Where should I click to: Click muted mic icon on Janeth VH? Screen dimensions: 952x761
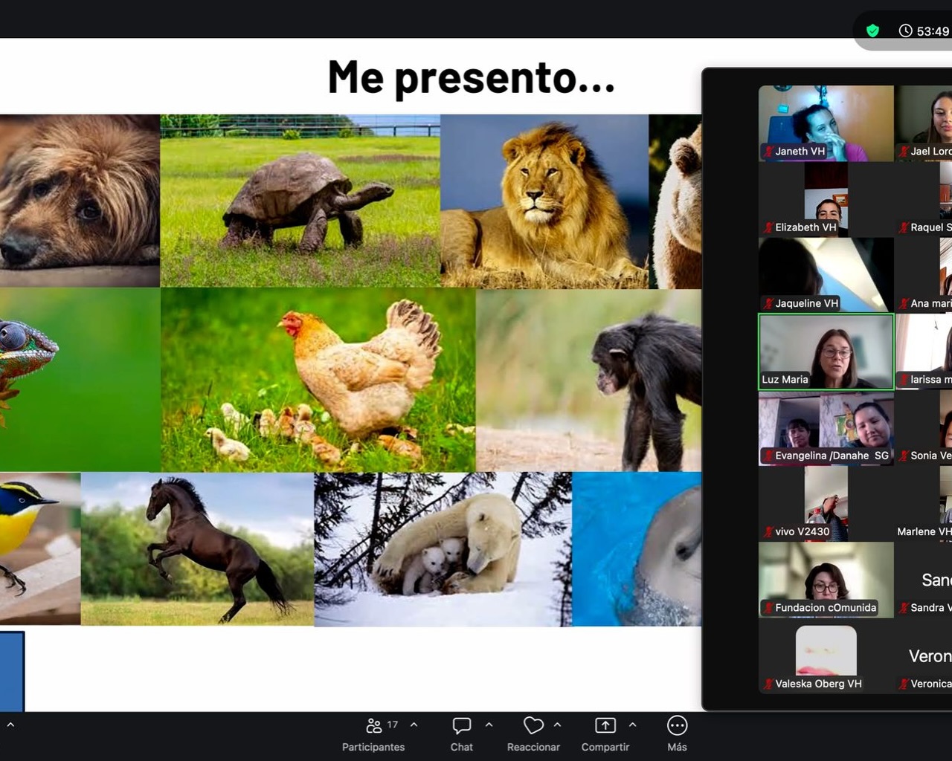tap(768, 152)
